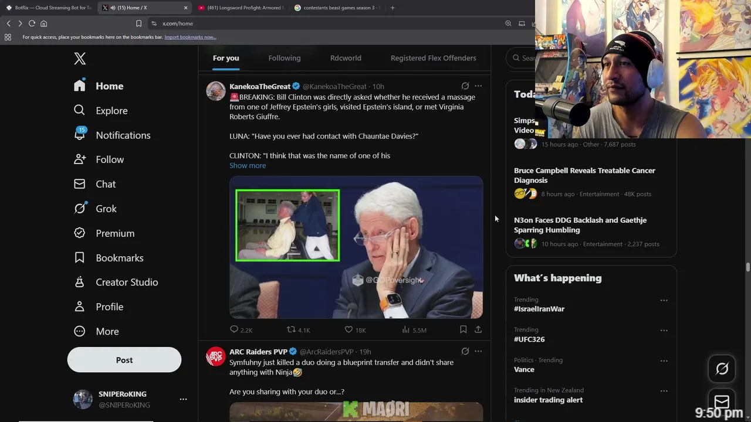Open @ArcRaidersPVP handle link

pos(326,352)
